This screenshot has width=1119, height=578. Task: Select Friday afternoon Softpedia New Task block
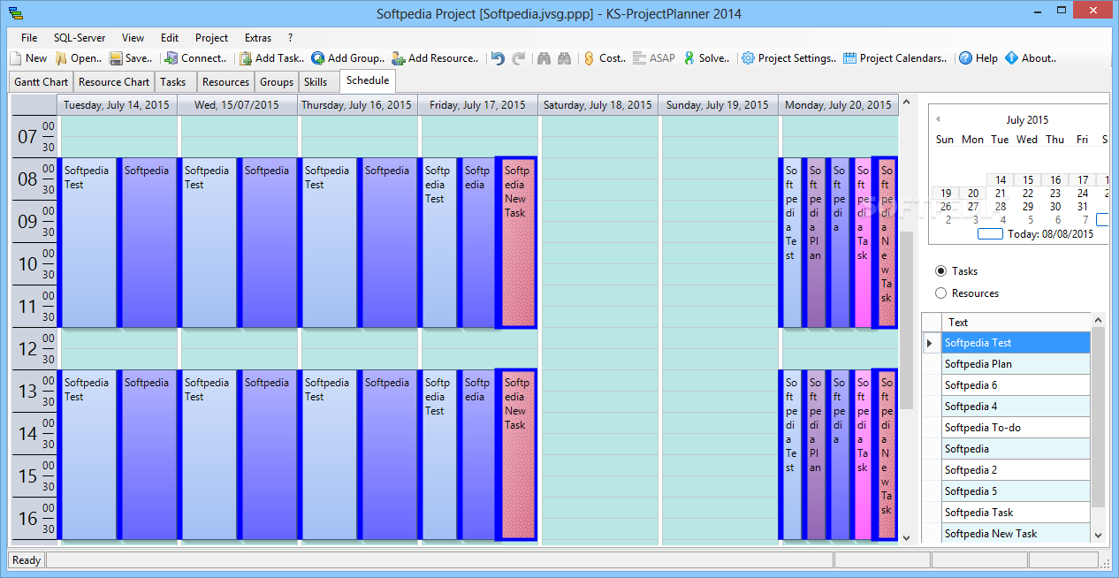[x=515, y=454]
